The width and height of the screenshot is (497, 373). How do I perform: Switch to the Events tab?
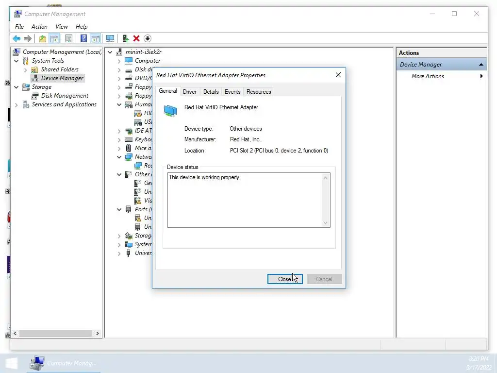click(232, 92)
